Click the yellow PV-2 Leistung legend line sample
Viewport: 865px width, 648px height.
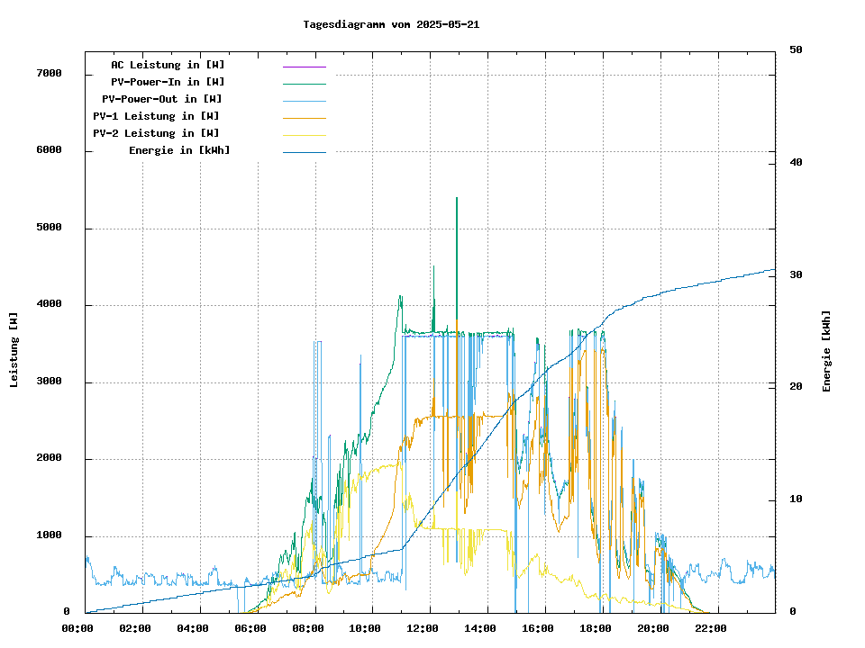coord(304,135)
